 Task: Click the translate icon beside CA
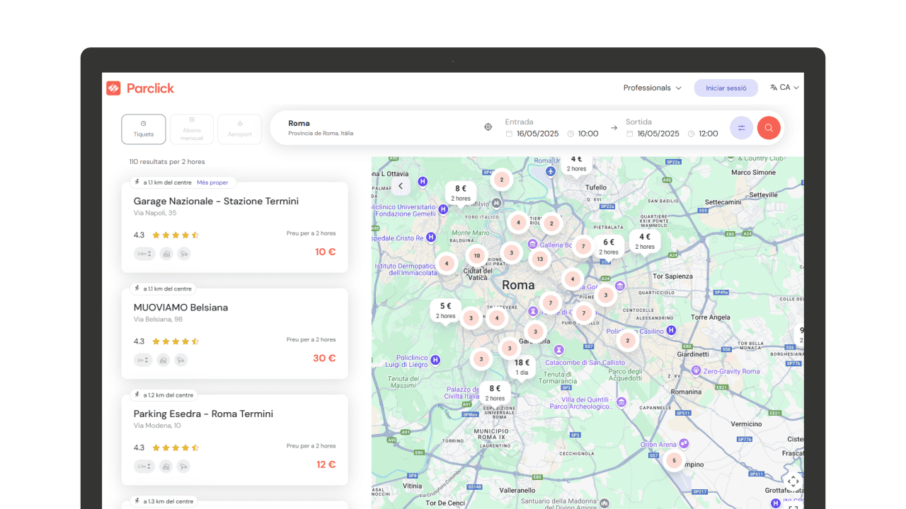tap(774, 88)
